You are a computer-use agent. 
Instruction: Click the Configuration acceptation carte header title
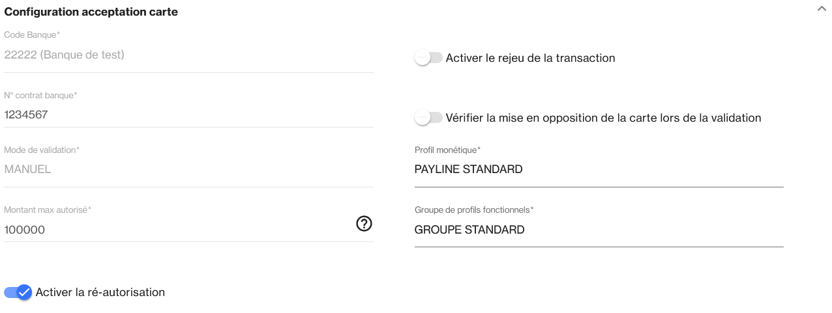pos(91,12)
